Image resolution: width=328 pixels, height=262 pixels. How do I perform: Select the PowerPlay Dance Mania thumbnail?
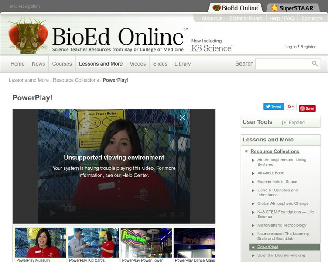194,242
